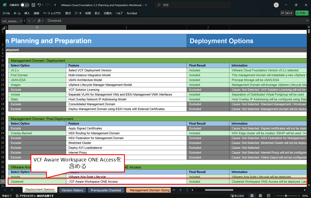Click the Save disk icon

33,5
